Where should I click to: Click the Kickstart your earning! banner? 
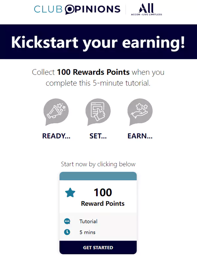(x=98, y=42)
